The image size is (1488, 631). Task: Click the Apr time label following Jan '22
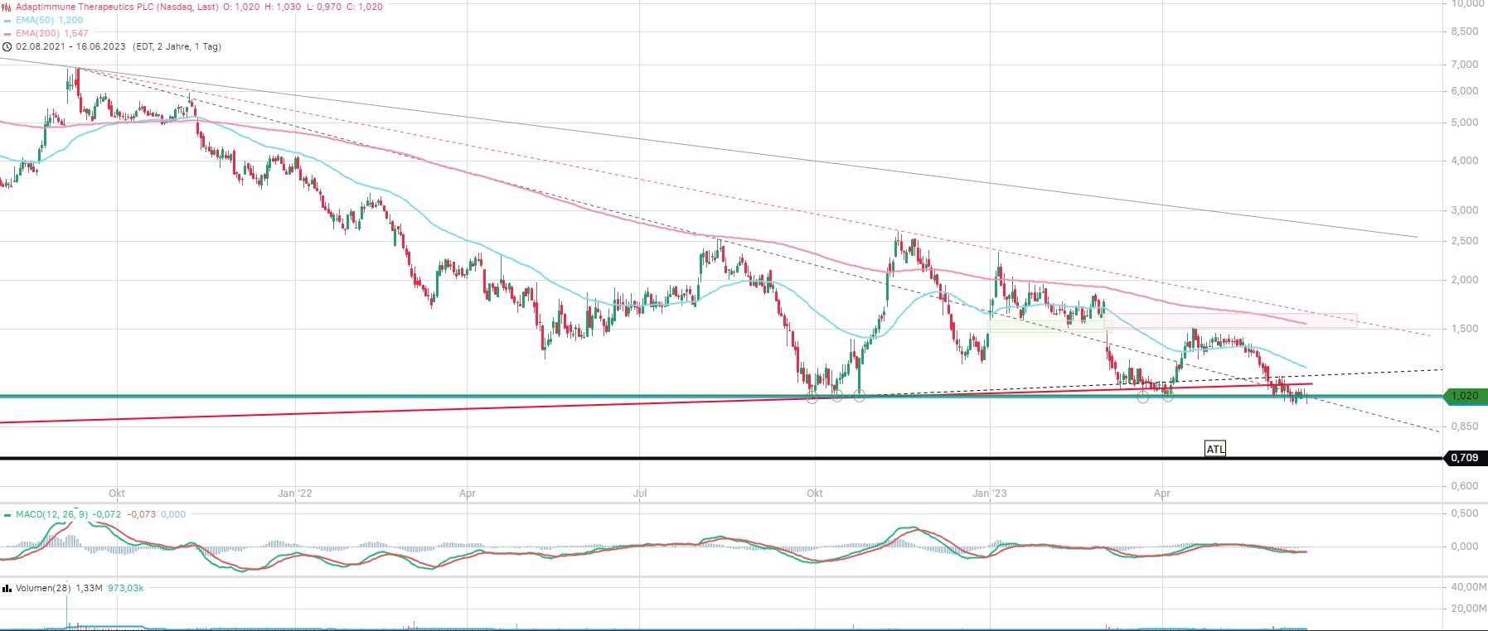(x=468, y=494)
